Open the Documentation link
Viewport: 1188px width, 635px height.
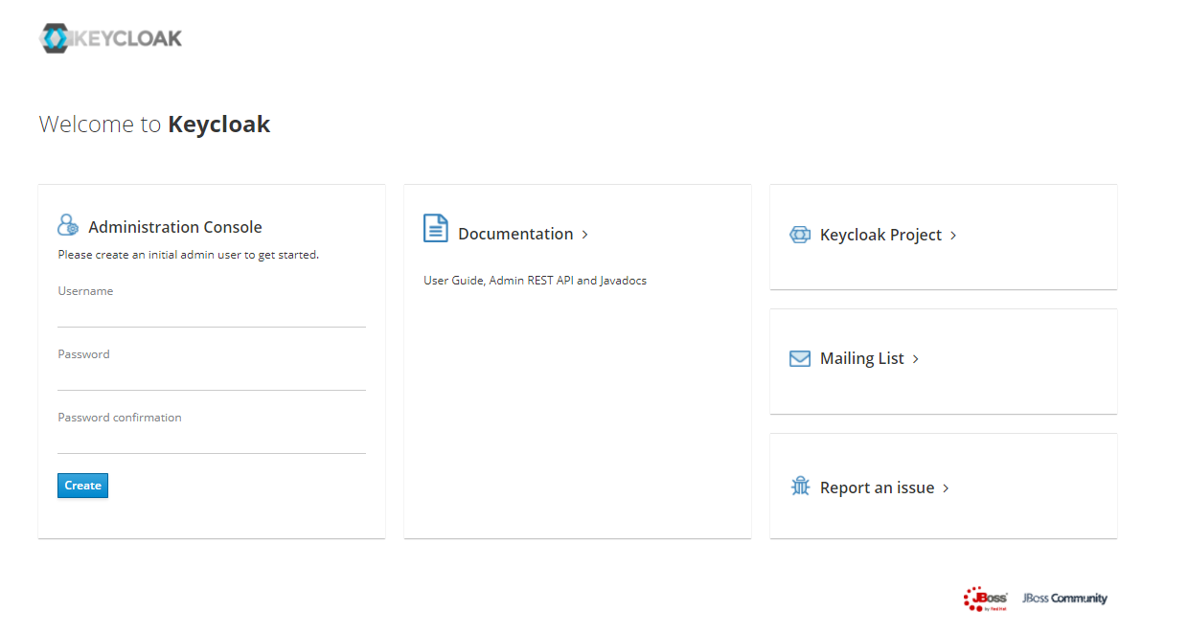coord(515,234)
